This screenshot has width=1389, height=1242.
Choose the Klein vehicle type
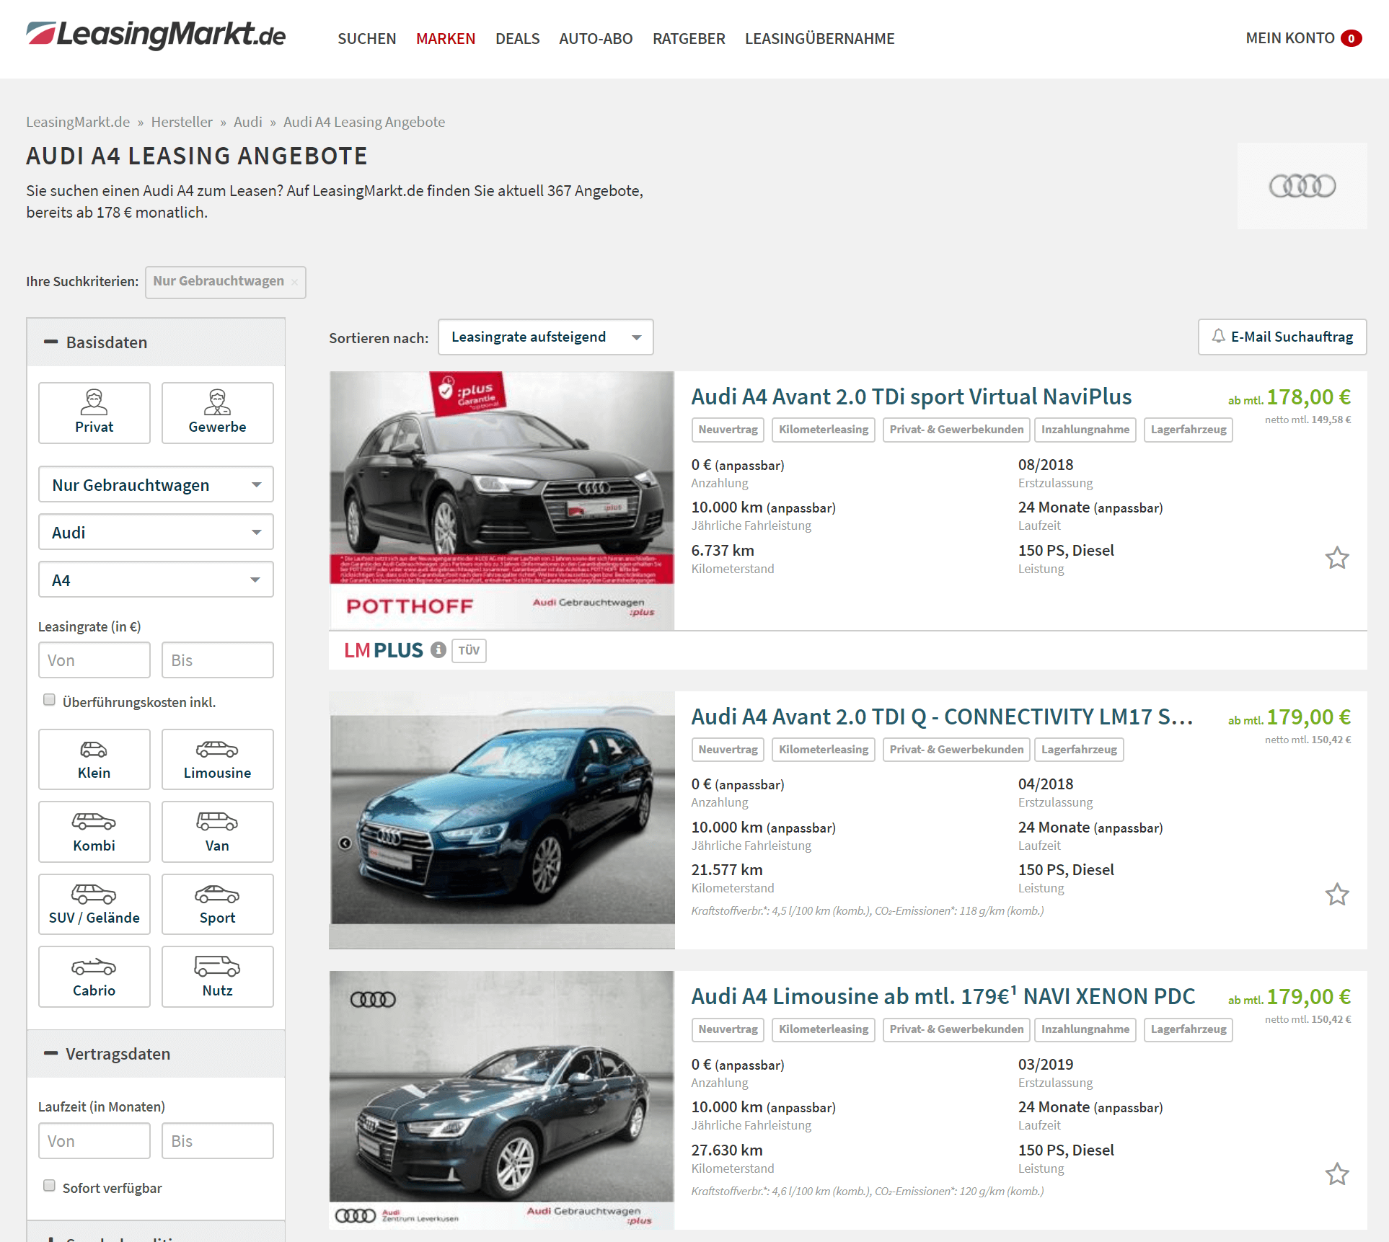[x=94, y=759]
